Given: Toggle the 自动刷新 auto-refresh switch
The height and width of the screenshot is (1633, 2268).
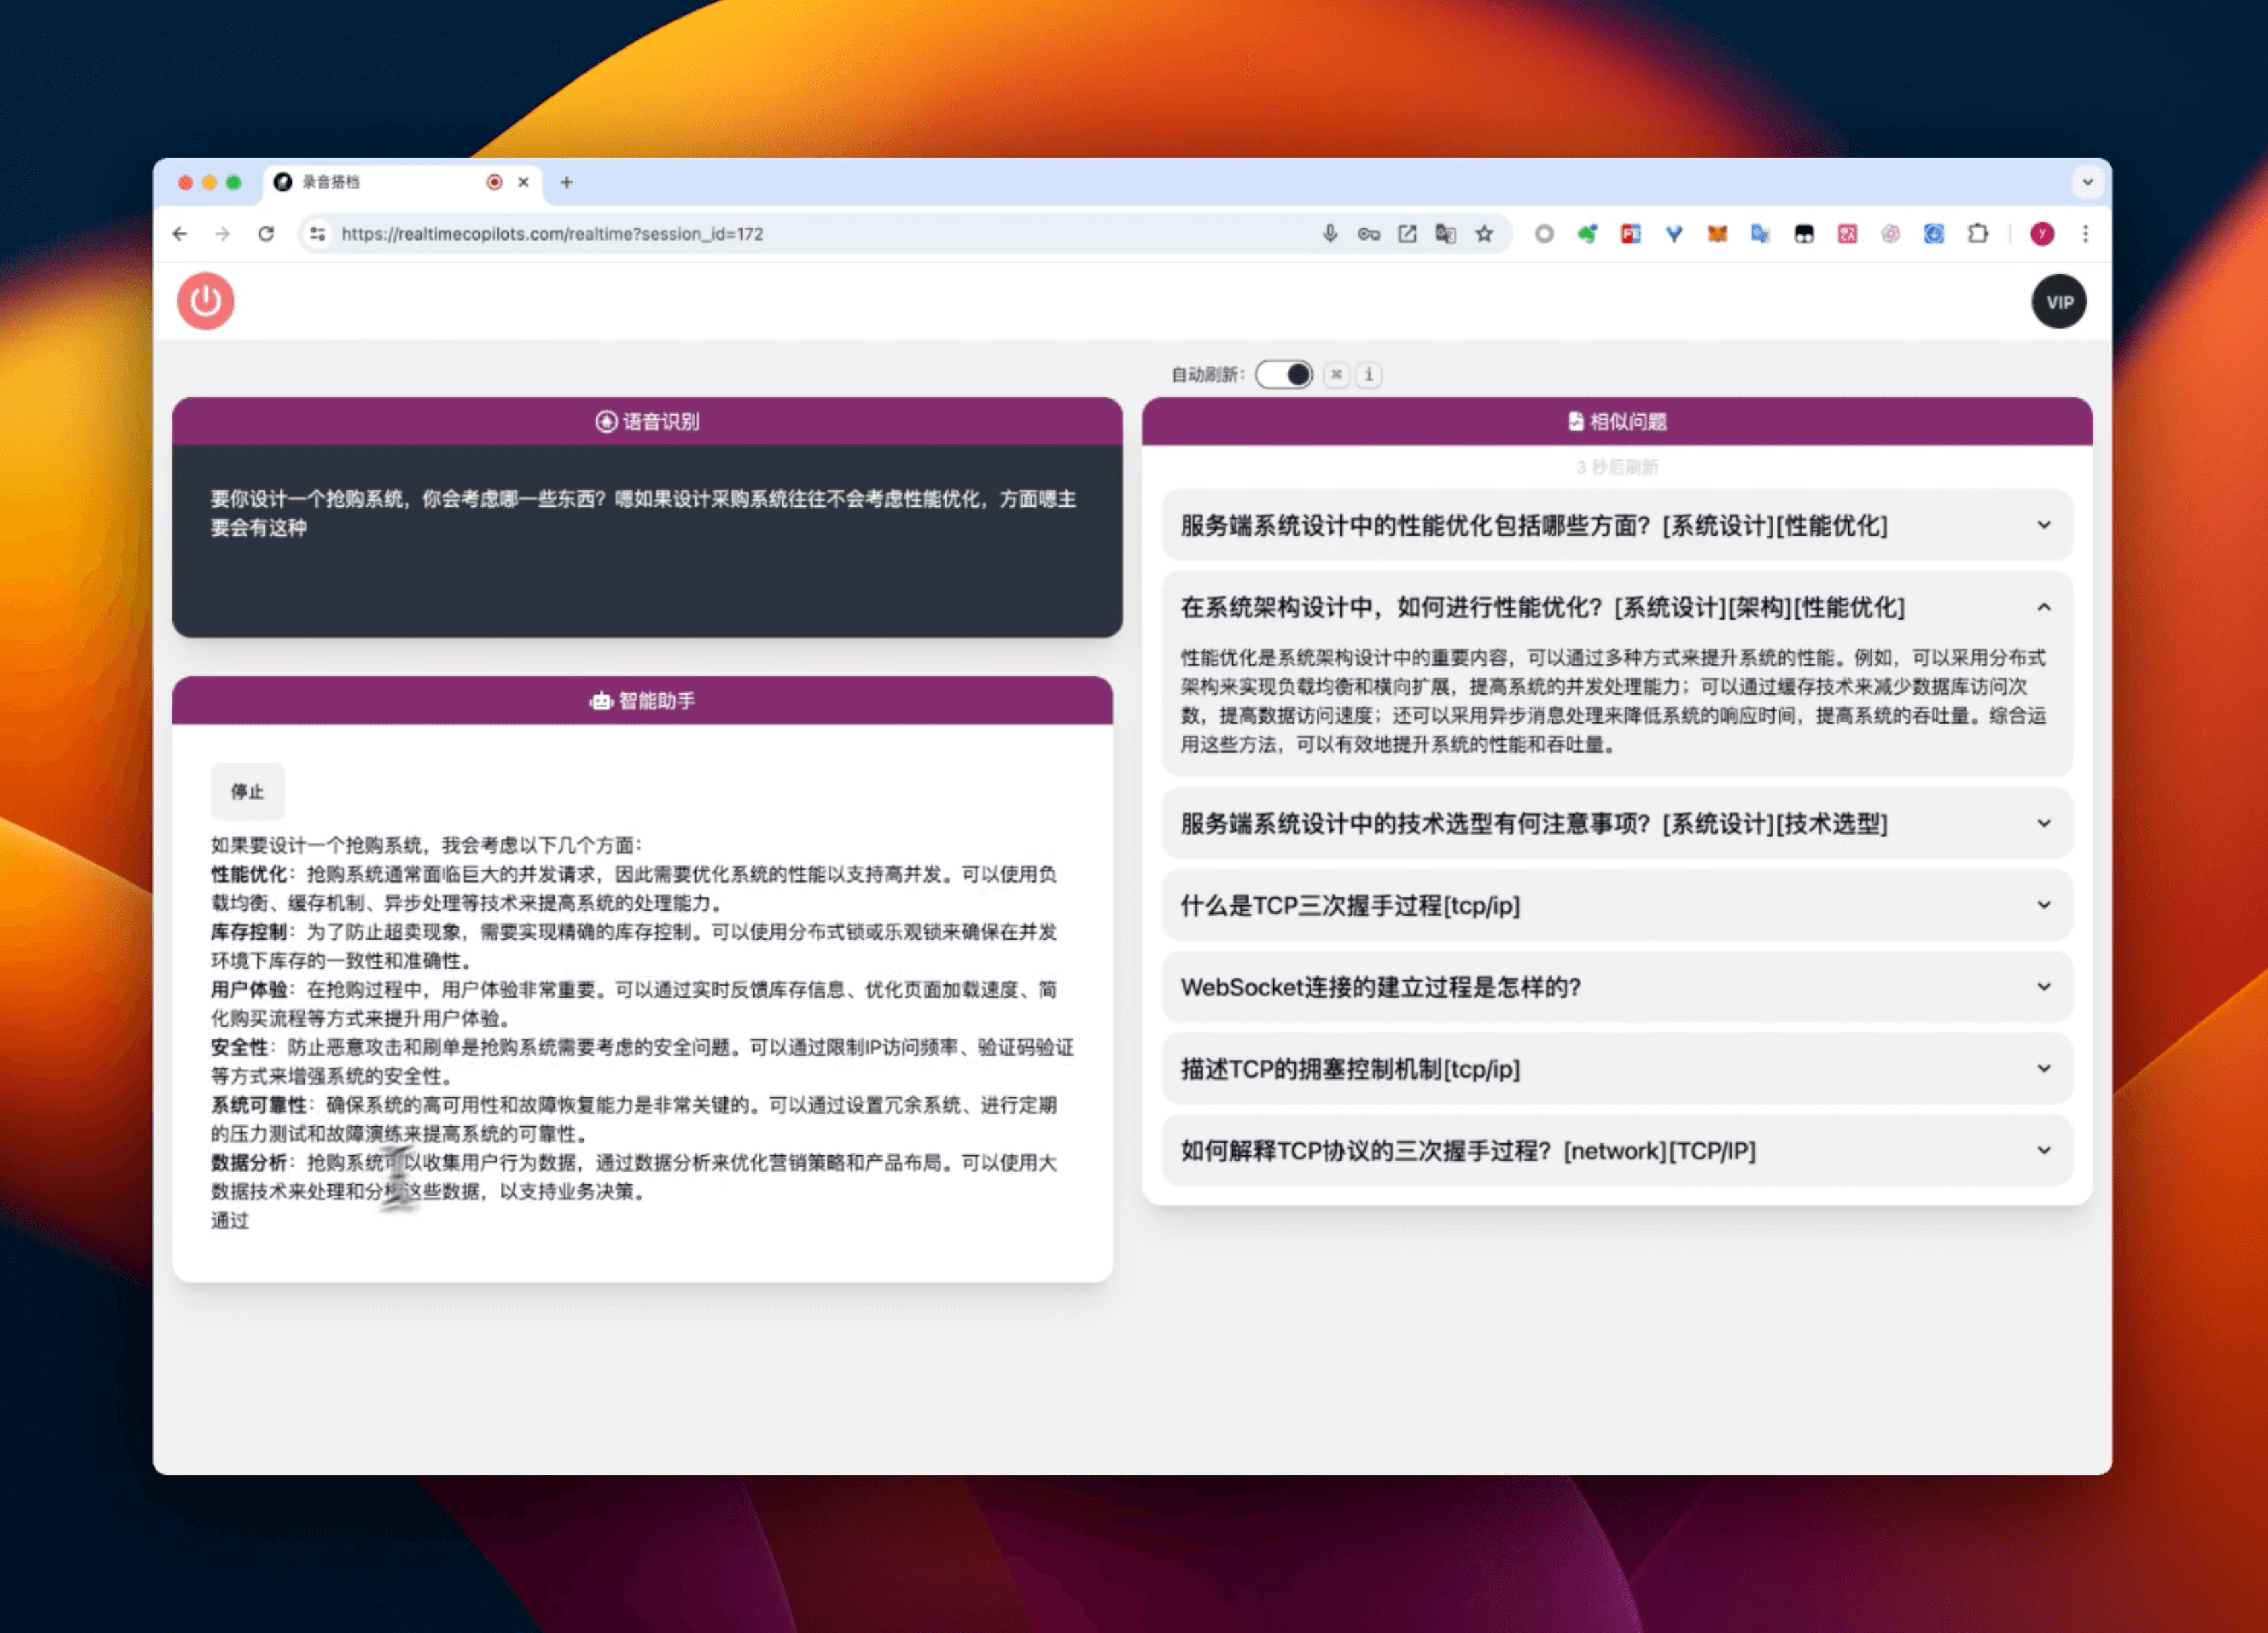Looking at the screenshot, I should (1284, 374).
